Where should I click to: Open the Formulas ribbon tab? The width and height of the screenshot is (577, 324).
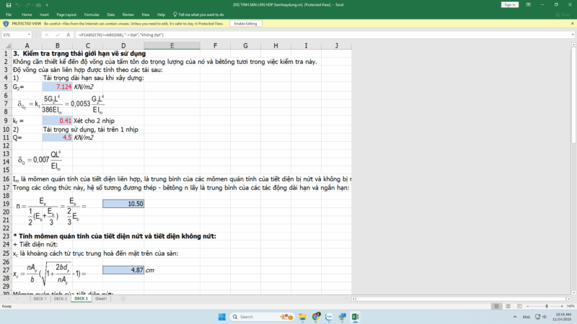(91, 14)
